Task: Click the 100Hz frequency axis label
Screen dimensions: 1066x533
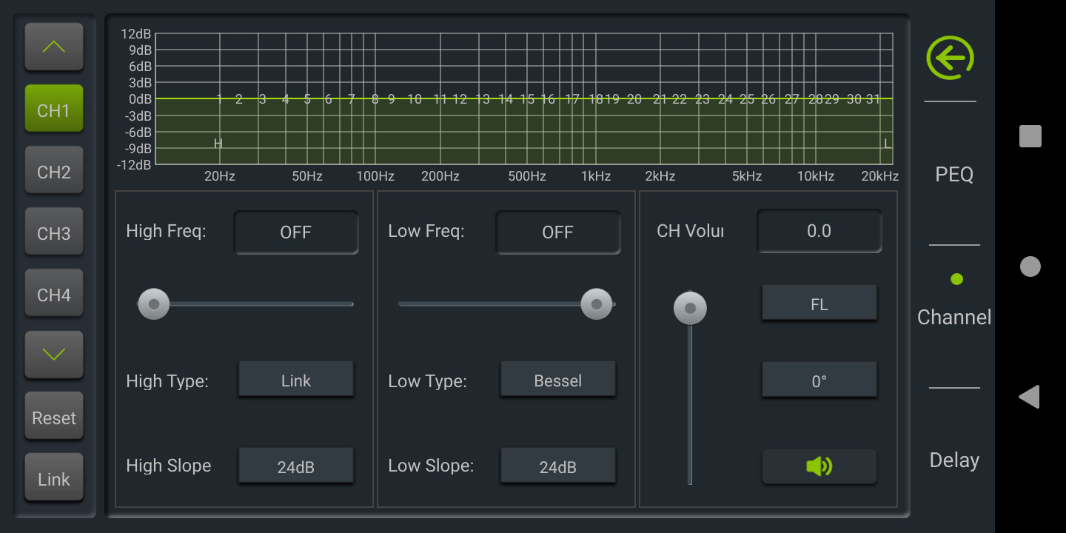Action: click(x=375, y=176)
